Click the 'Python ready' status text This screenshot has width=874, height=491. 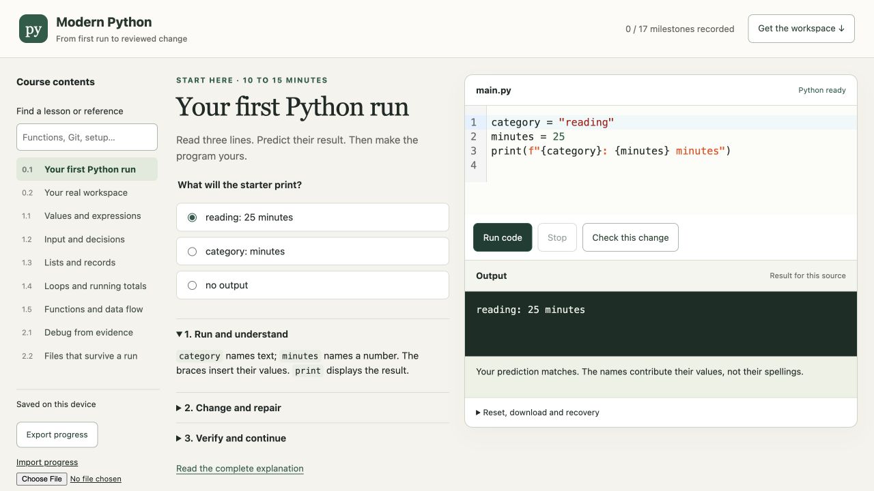pos(822,90)
